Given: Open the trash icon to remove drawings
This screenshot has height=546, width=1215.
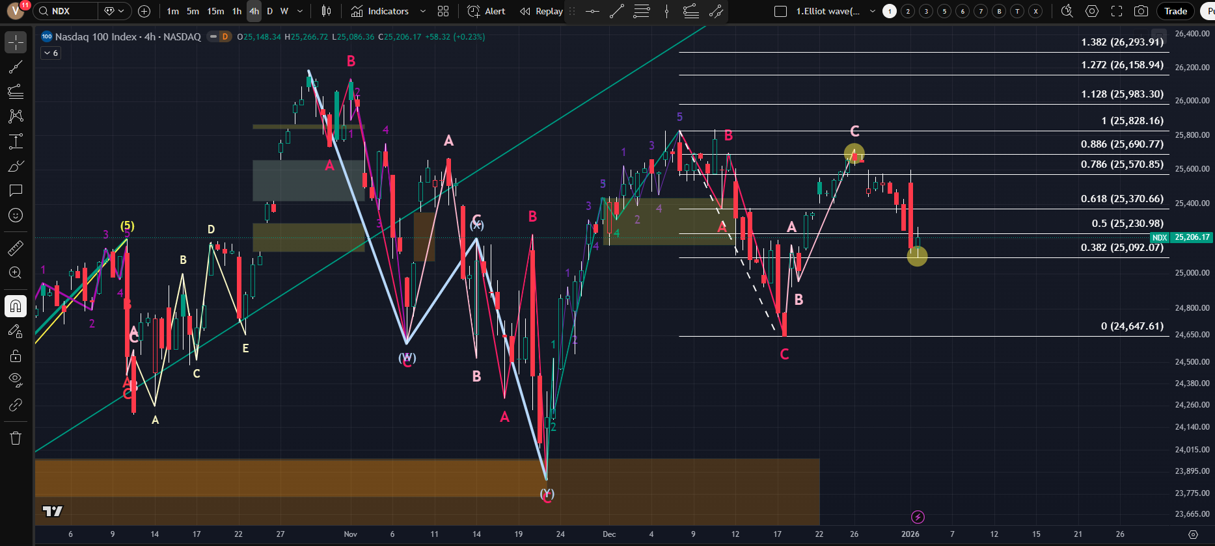Looking at the screenshot, I should 16,438.
